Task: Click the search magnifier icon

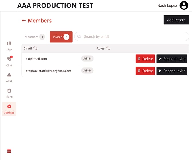Action: point(79,37)
